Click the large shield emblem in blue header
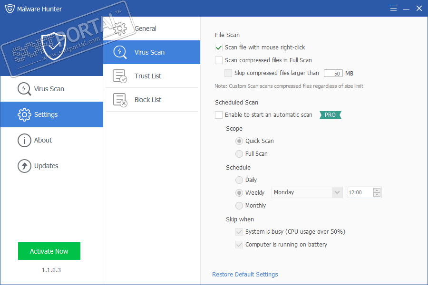The image size is (428, 285). point(53,46)
